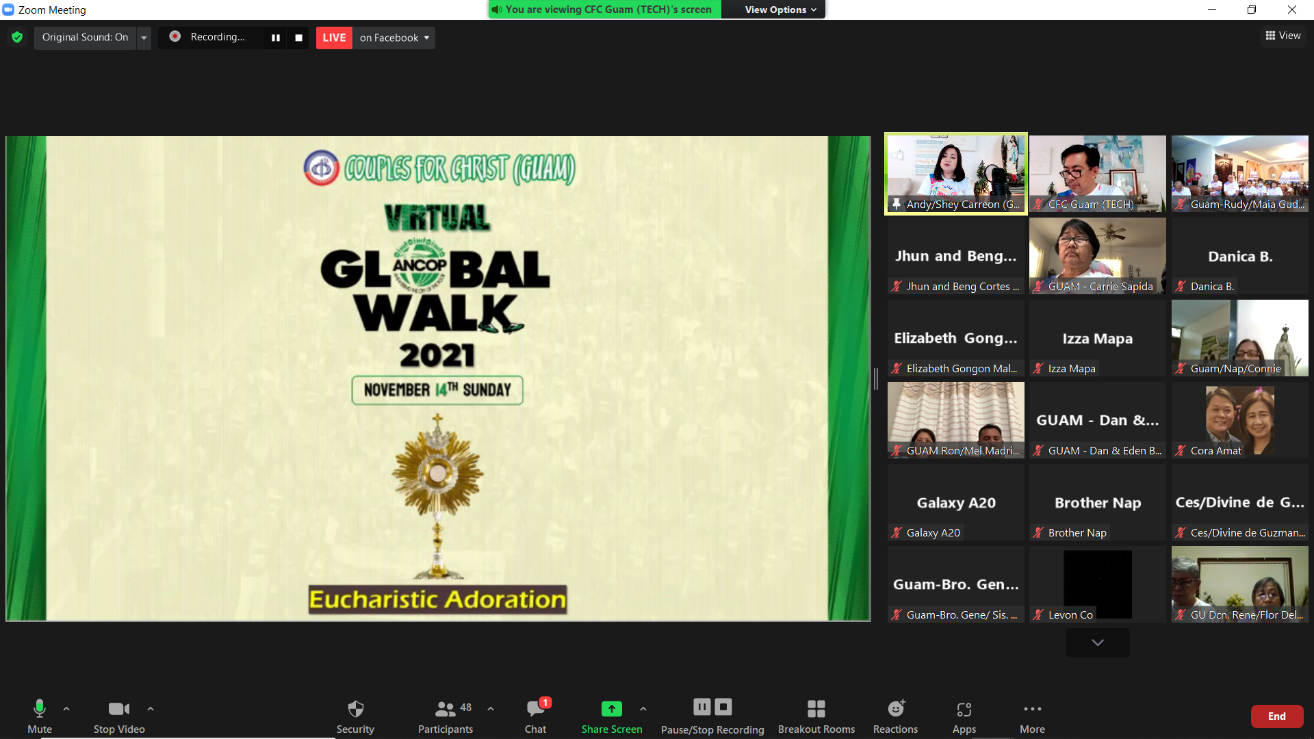
Task: Stop Video camera button
Action: tap(119, 716)
